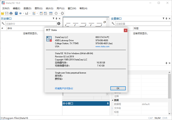This screenshot has height=120, width=172.
Task: Click the filter funnel in 变量窗口 header
Action: (x=163, y=19)
